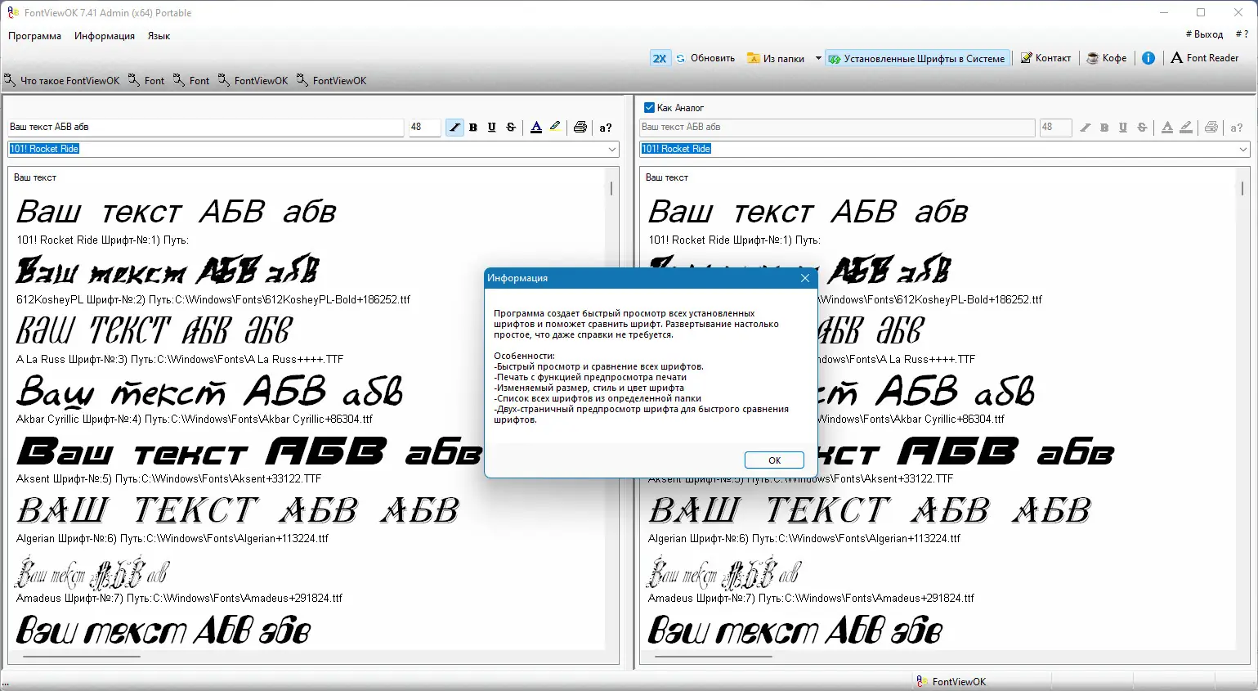Select the Algerian font path in left pane
Viewport: 1258px width, 691px height.
pyautogui.click(x=172, y=539)
